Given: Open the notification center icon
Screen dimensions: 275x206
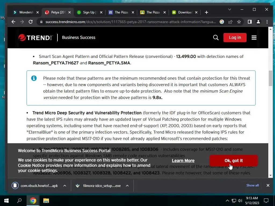Looking at the screenshot, I should (266, 201).
